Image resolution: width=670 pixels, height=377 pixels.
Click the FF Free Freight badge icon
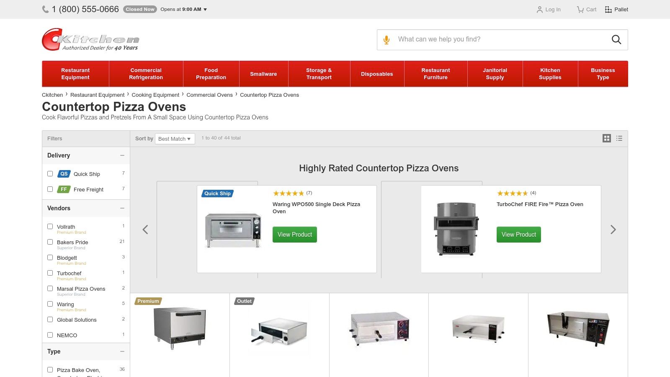(x=64, y=189)
